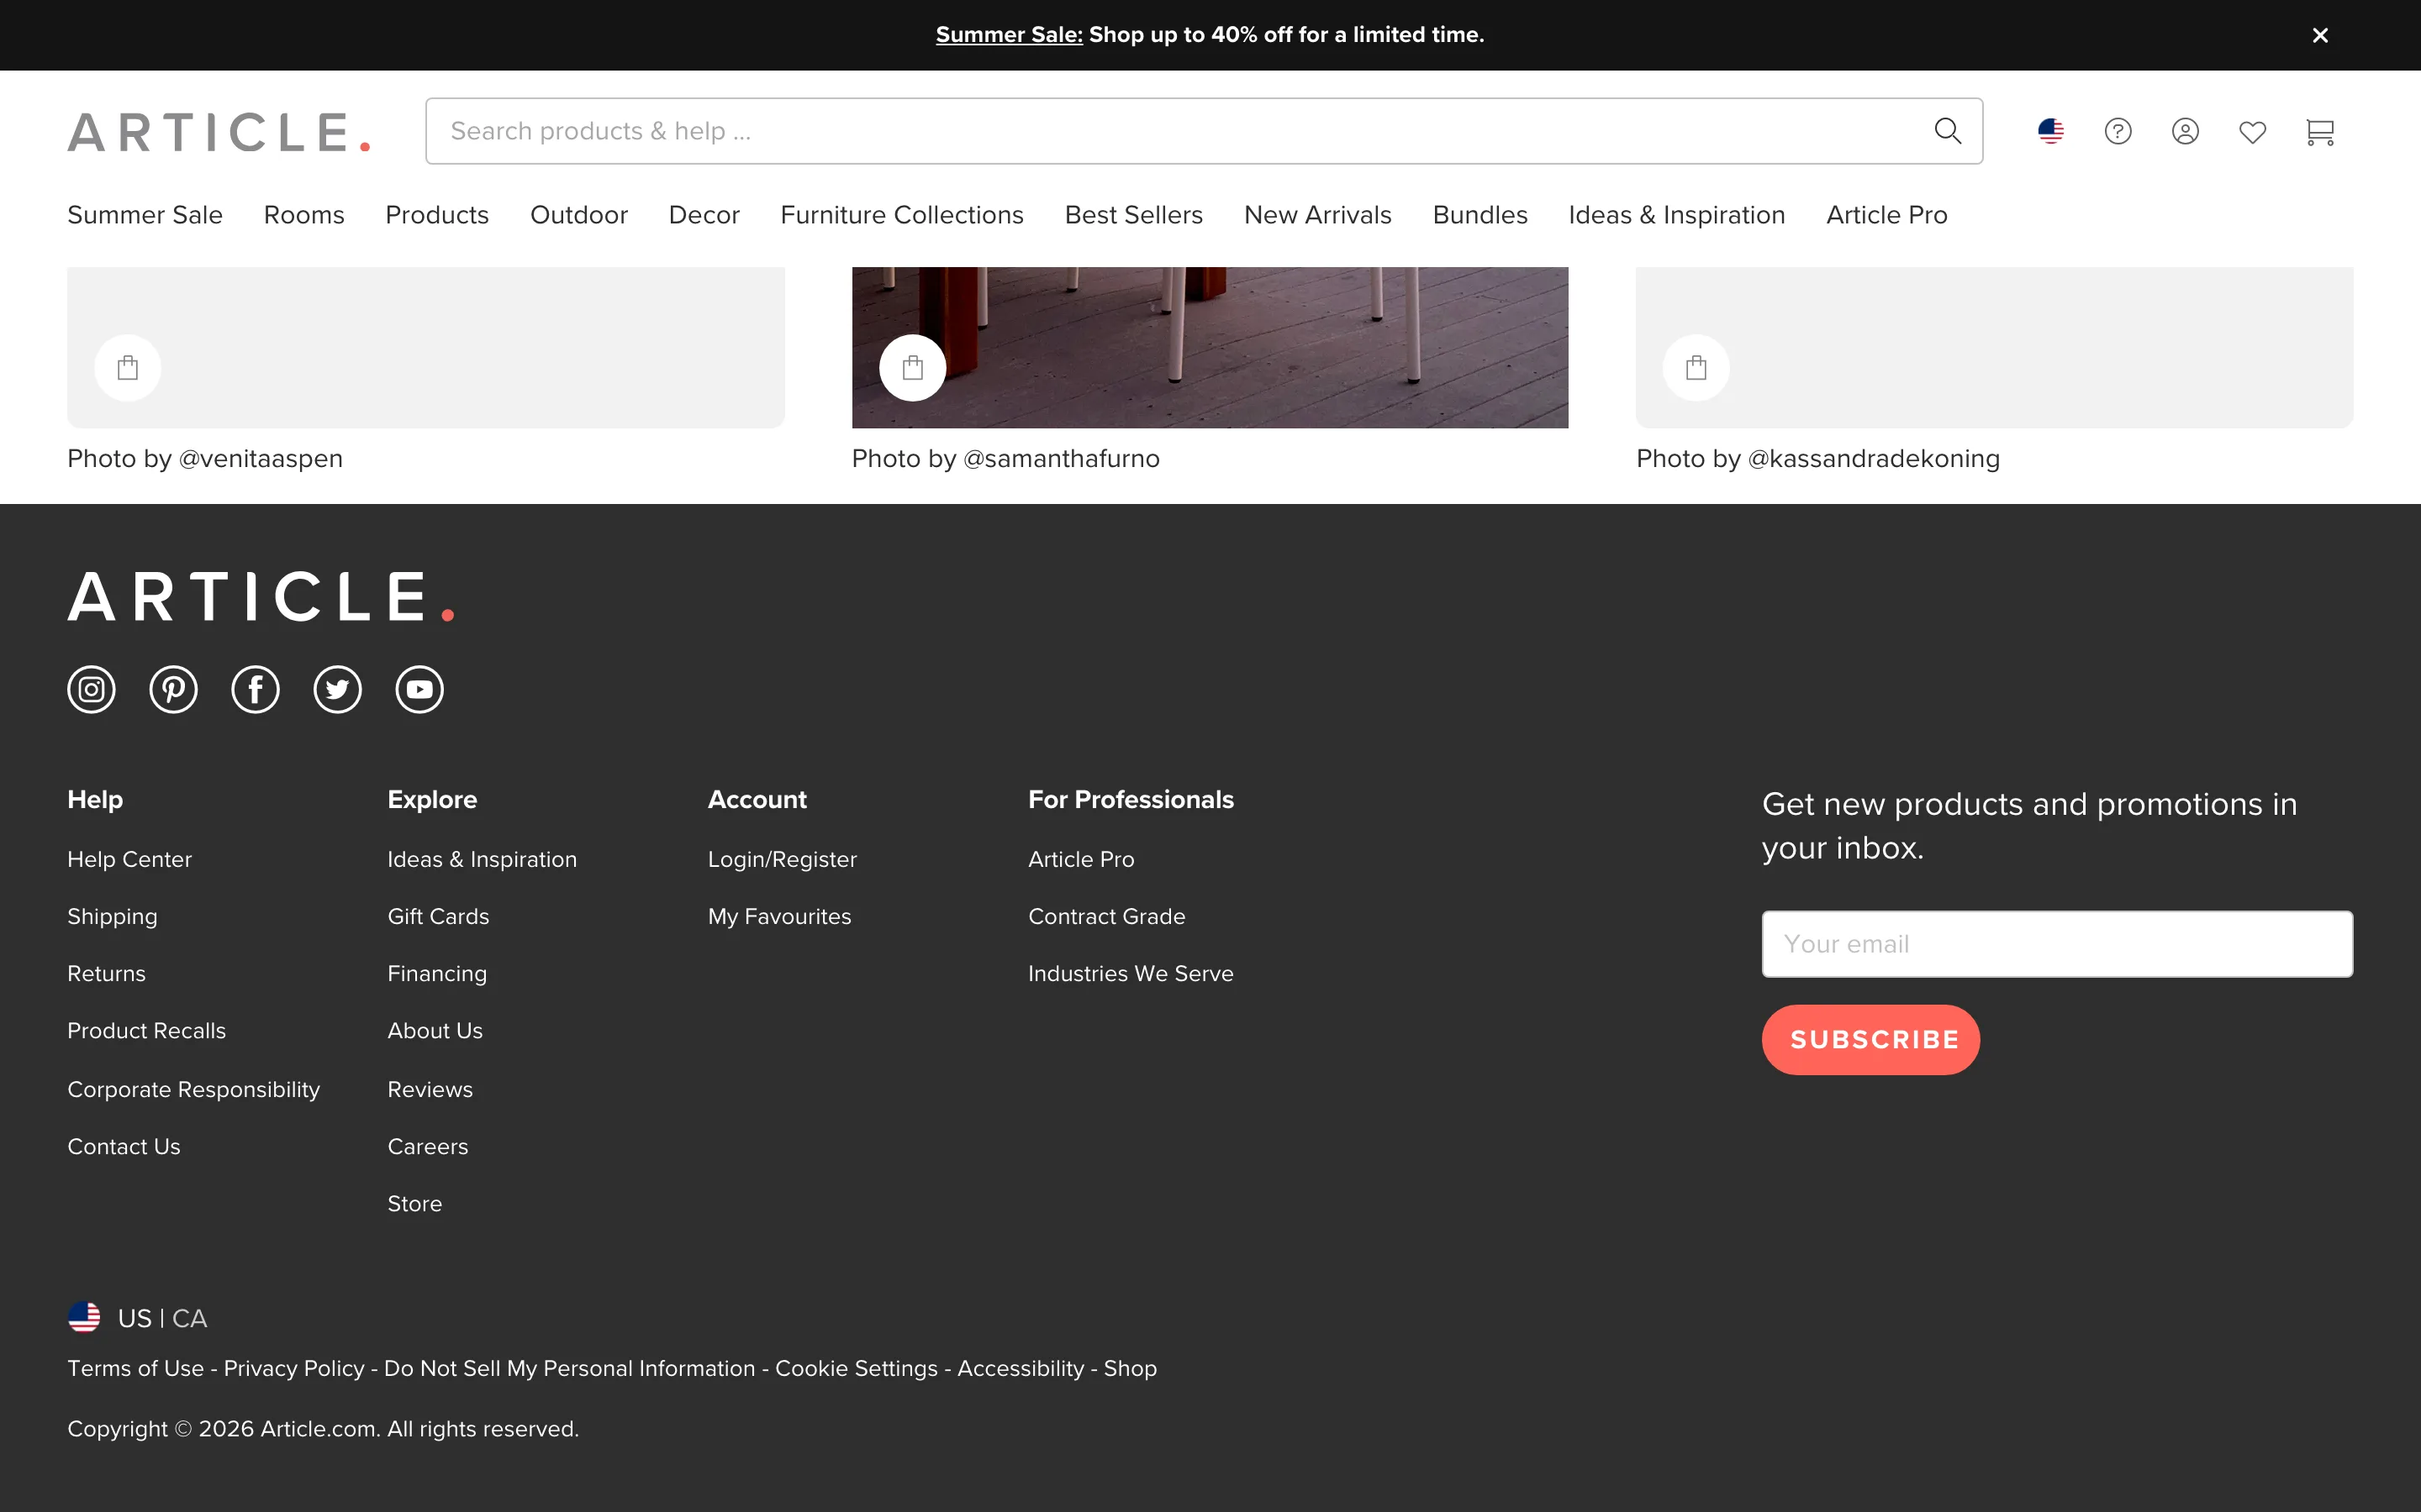Click the Summer Sale link in banner
This screenshot has height=1512, width=2421.
(x=1010, y=35)
